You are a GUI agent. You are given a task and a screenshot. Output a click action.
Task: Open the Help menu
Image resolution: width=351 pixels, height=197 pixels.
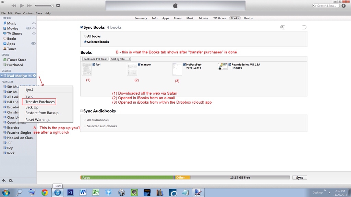pyautogui.click(x=47, y=13)
